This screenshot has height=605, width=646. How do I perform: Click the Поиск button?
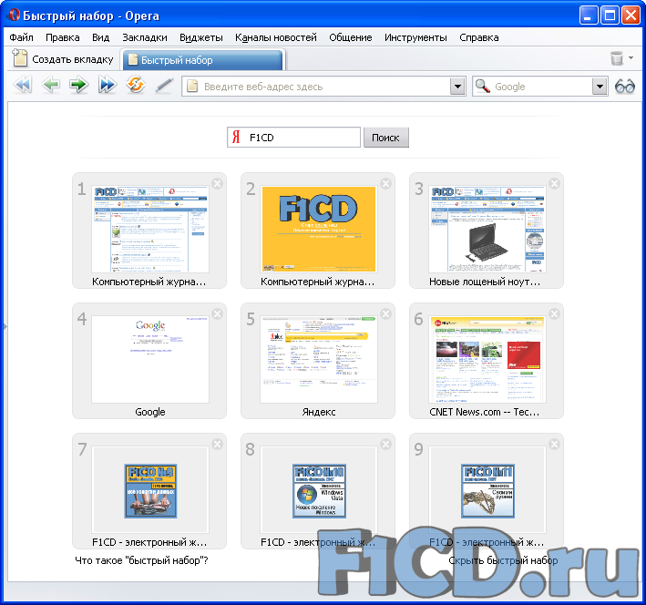pos(385,138)
